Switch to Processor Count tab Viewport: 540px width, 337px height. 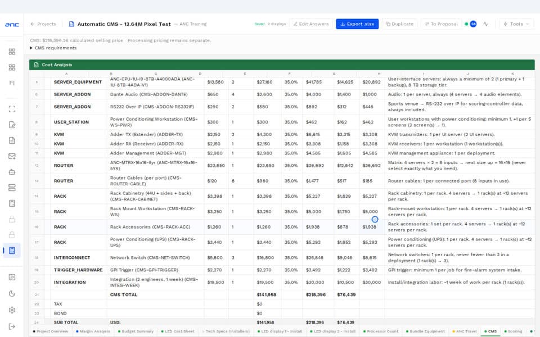tap(380, 331)
